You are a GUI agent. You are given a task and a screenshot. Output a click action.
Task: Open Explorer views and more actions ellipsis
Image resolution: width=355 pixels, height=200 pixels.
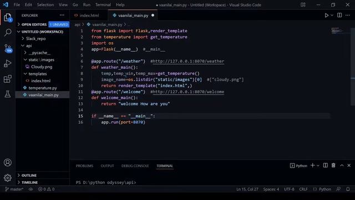pos(62,15)
